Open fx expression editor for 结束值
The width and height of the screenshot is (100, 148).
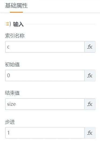click(90, 104)
